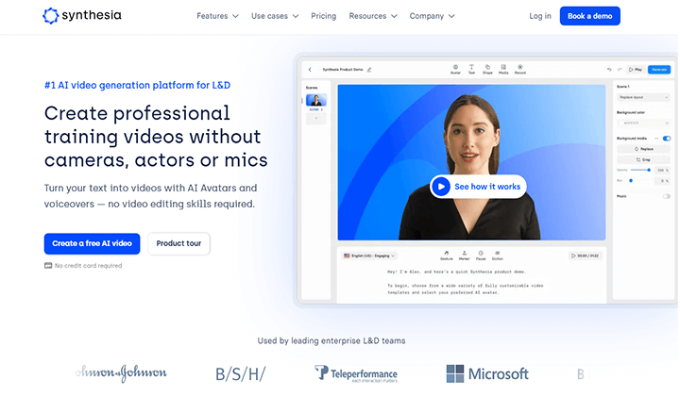The height and width of the screenshot is (396, 680).
Task: Click the Book a demo button
Action: pyautogui.click(x=589, y=16)
